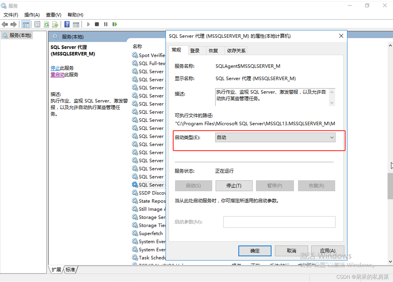Select the Storage Tiers row
393x282 pixels.
click(149, 225)
